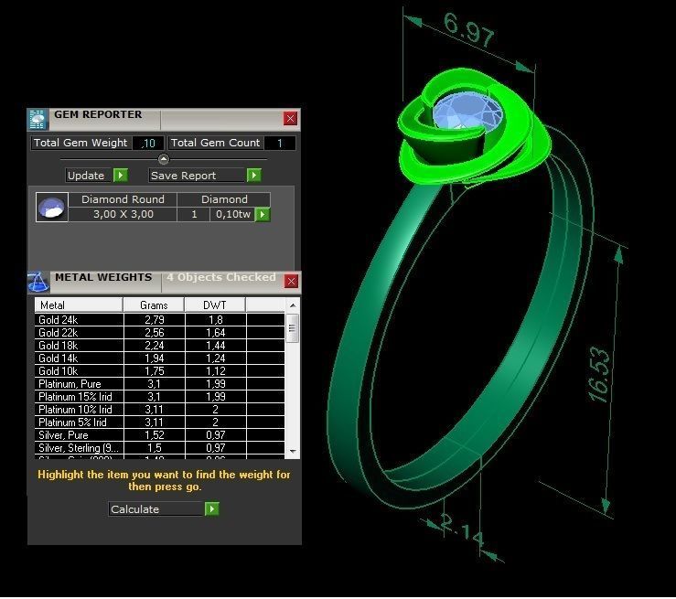Viewport: 676px width, 599px height.
Task: Select the Silver, Sterling row
Action: coord(159,448)
